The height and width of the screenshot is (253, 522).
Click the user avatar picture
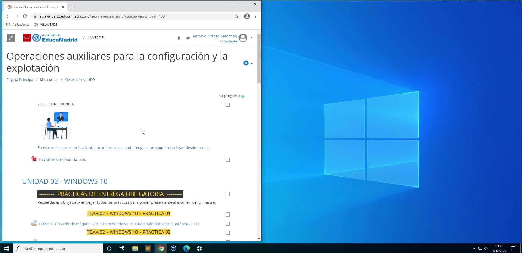click(x=243, y=38)
